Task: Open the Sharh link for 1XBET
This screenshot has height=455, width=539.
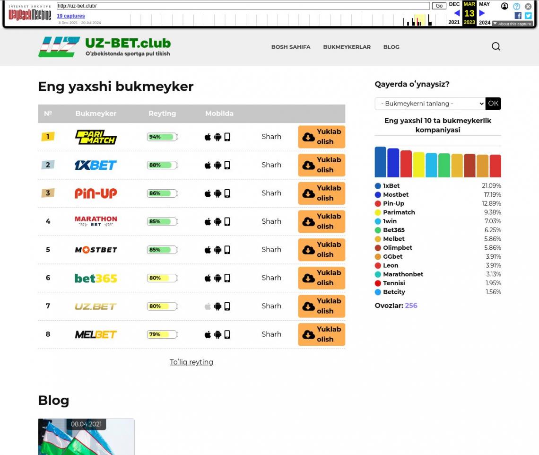Action: click(x=271, y=165)
